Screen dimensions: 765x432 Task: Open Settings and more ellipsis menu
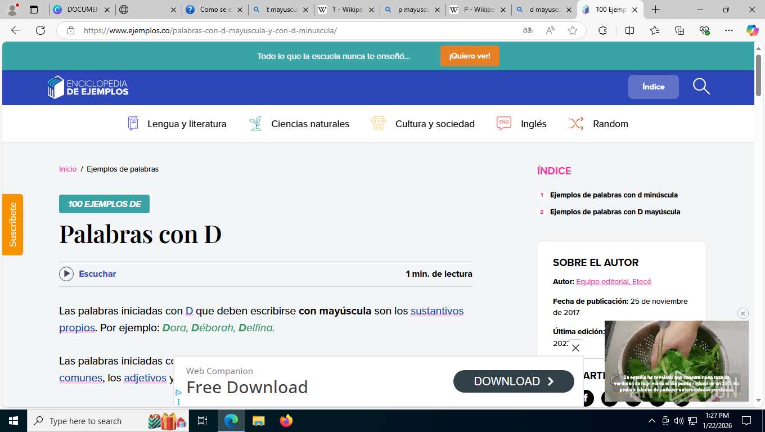[729, 30]
